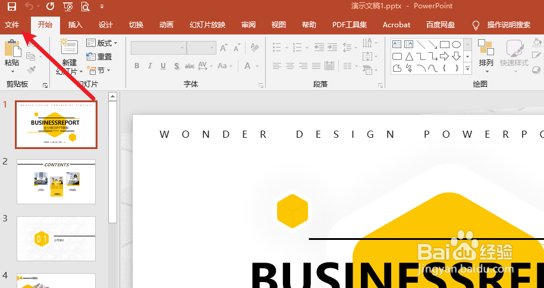
Task: Click Decrease Font Size icon
Action: (x=237, y=48)
